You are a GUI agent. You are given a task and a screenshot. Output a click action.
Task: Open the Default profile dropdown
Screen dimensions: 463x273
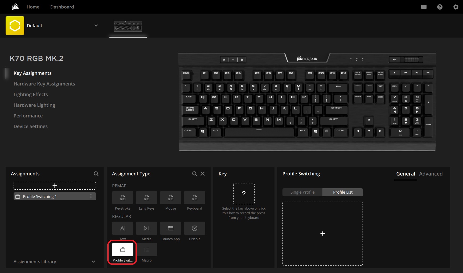(x=96, y=26)
